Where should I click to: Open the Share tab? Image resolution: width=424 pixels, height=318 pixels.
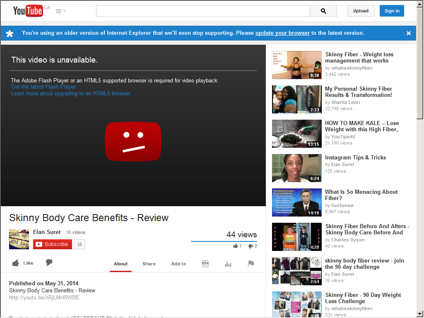pyautogui.click(x=149, y=264)
